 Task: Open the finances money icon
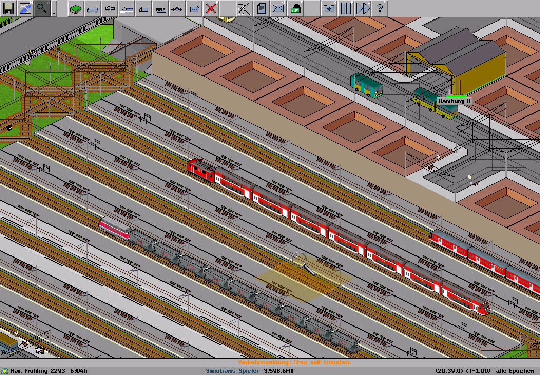coord(295,8)
